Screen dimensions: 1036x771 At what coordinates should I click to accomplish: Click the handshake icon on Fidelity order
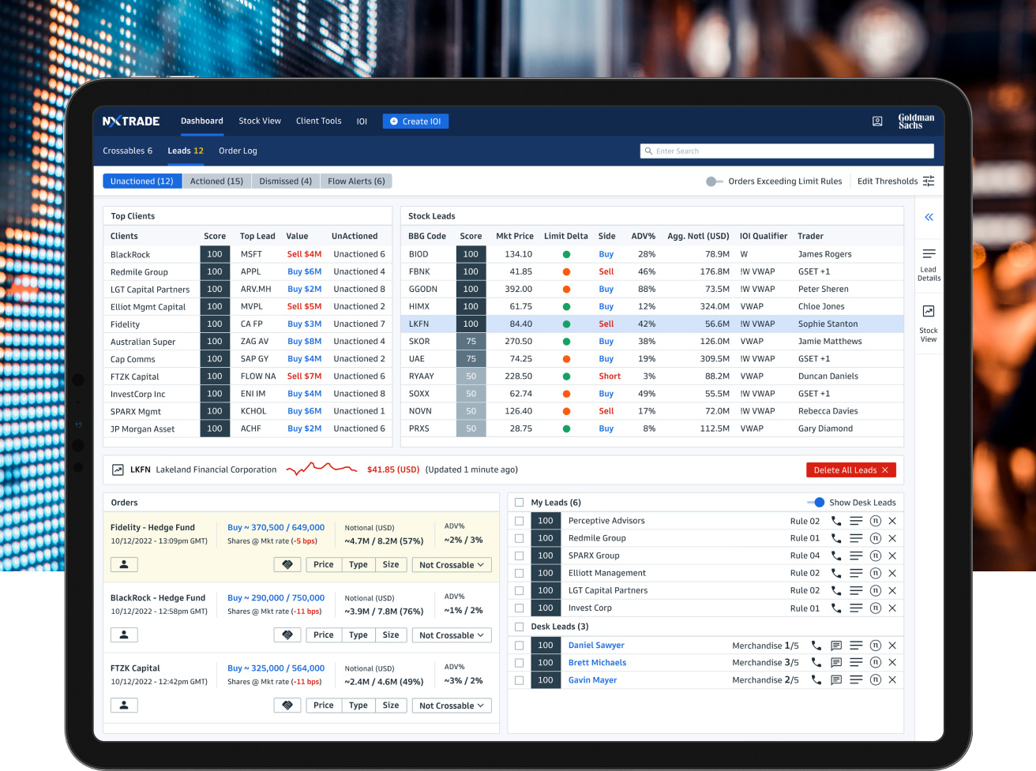287,565
